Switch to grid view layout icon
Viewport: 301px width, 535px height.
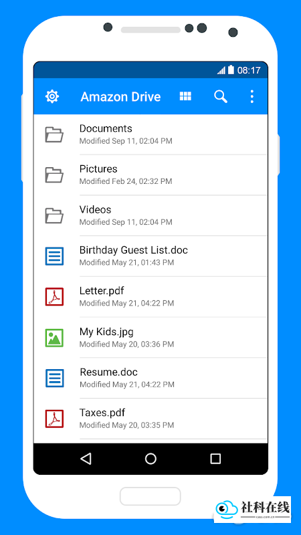point(185,96)
